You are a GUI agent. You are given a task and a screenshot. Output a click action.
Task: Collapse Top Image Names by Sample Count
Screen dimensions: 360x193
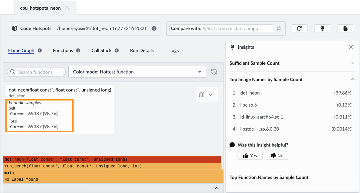point(352,79)
